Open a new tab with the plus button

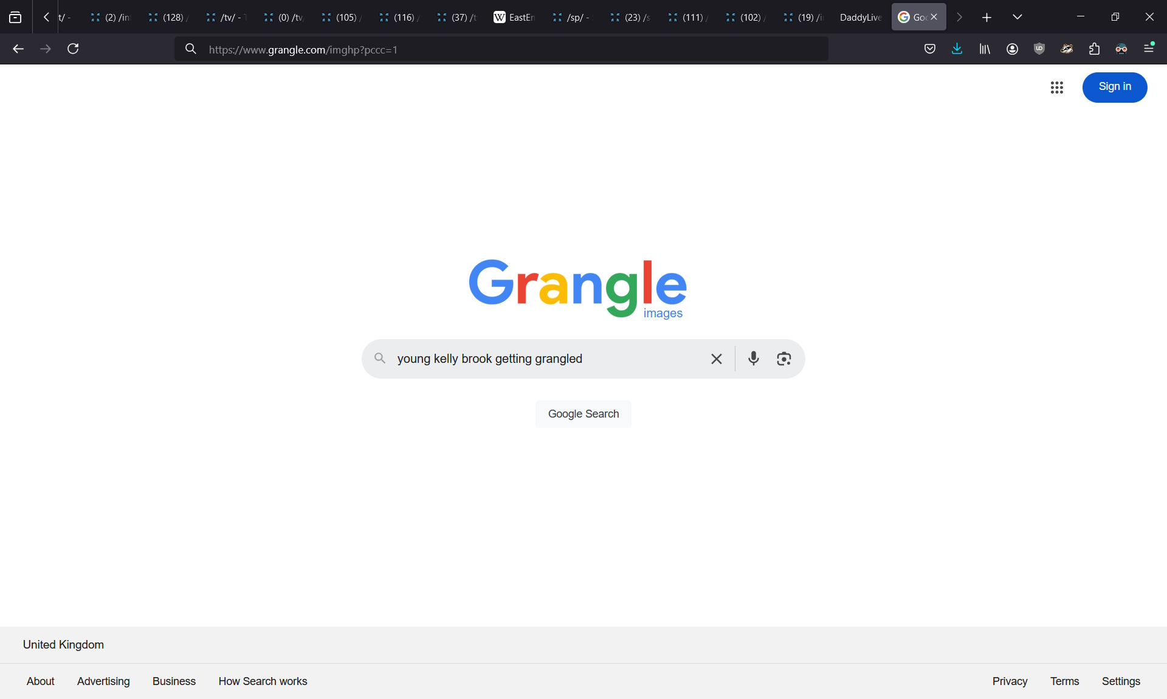pos(986,17)
